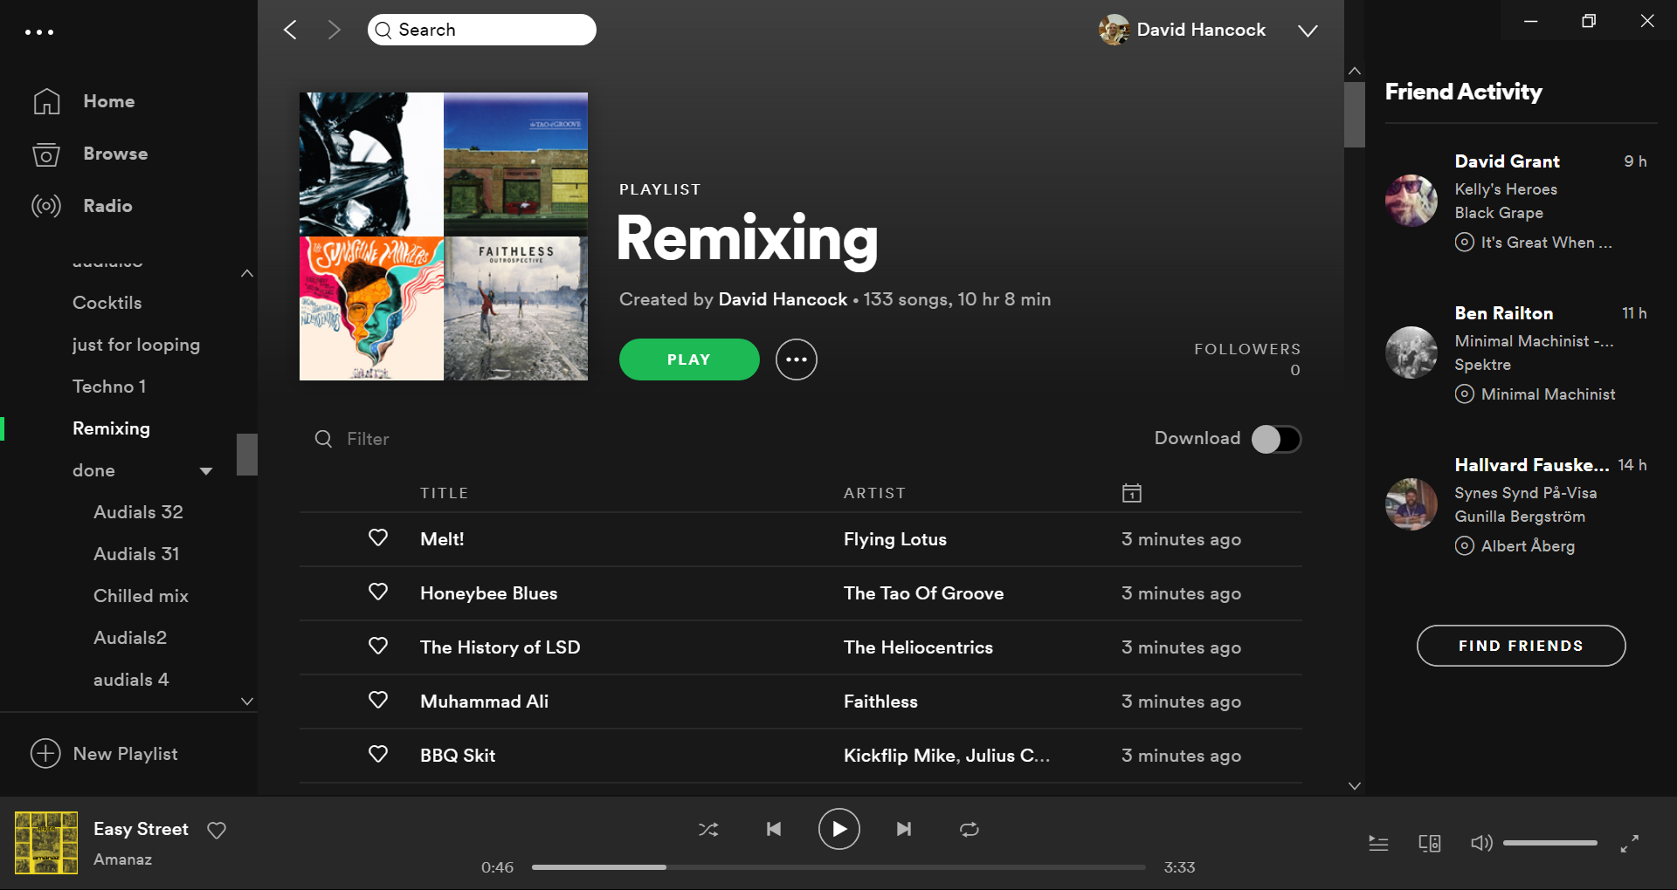
Task: Mute the volume speaker icon
Action: coord(1481,843)
